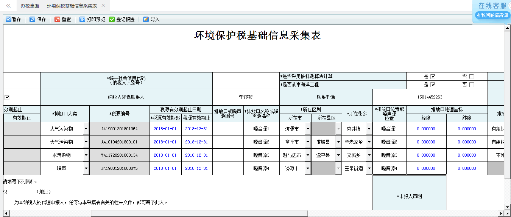Click the 联系电话 number field
Screen dimensions: 511x217
430,97
